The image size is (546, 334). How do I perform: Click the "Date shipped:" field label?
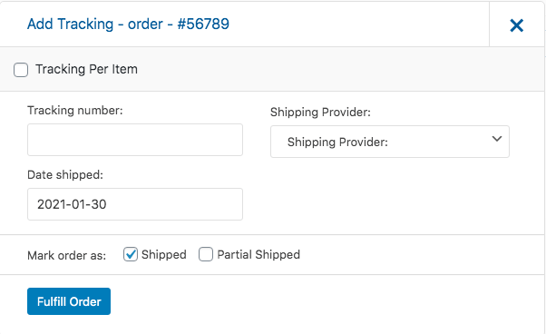[65, 175]
